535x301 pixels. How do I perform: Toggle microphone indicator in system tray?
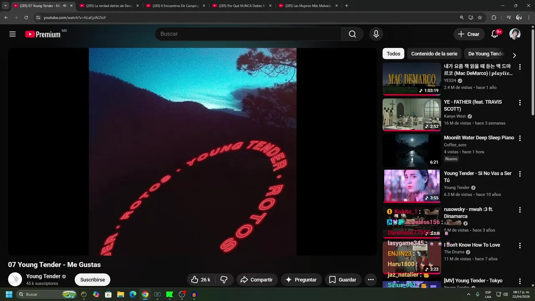click(x=477, y=294)
